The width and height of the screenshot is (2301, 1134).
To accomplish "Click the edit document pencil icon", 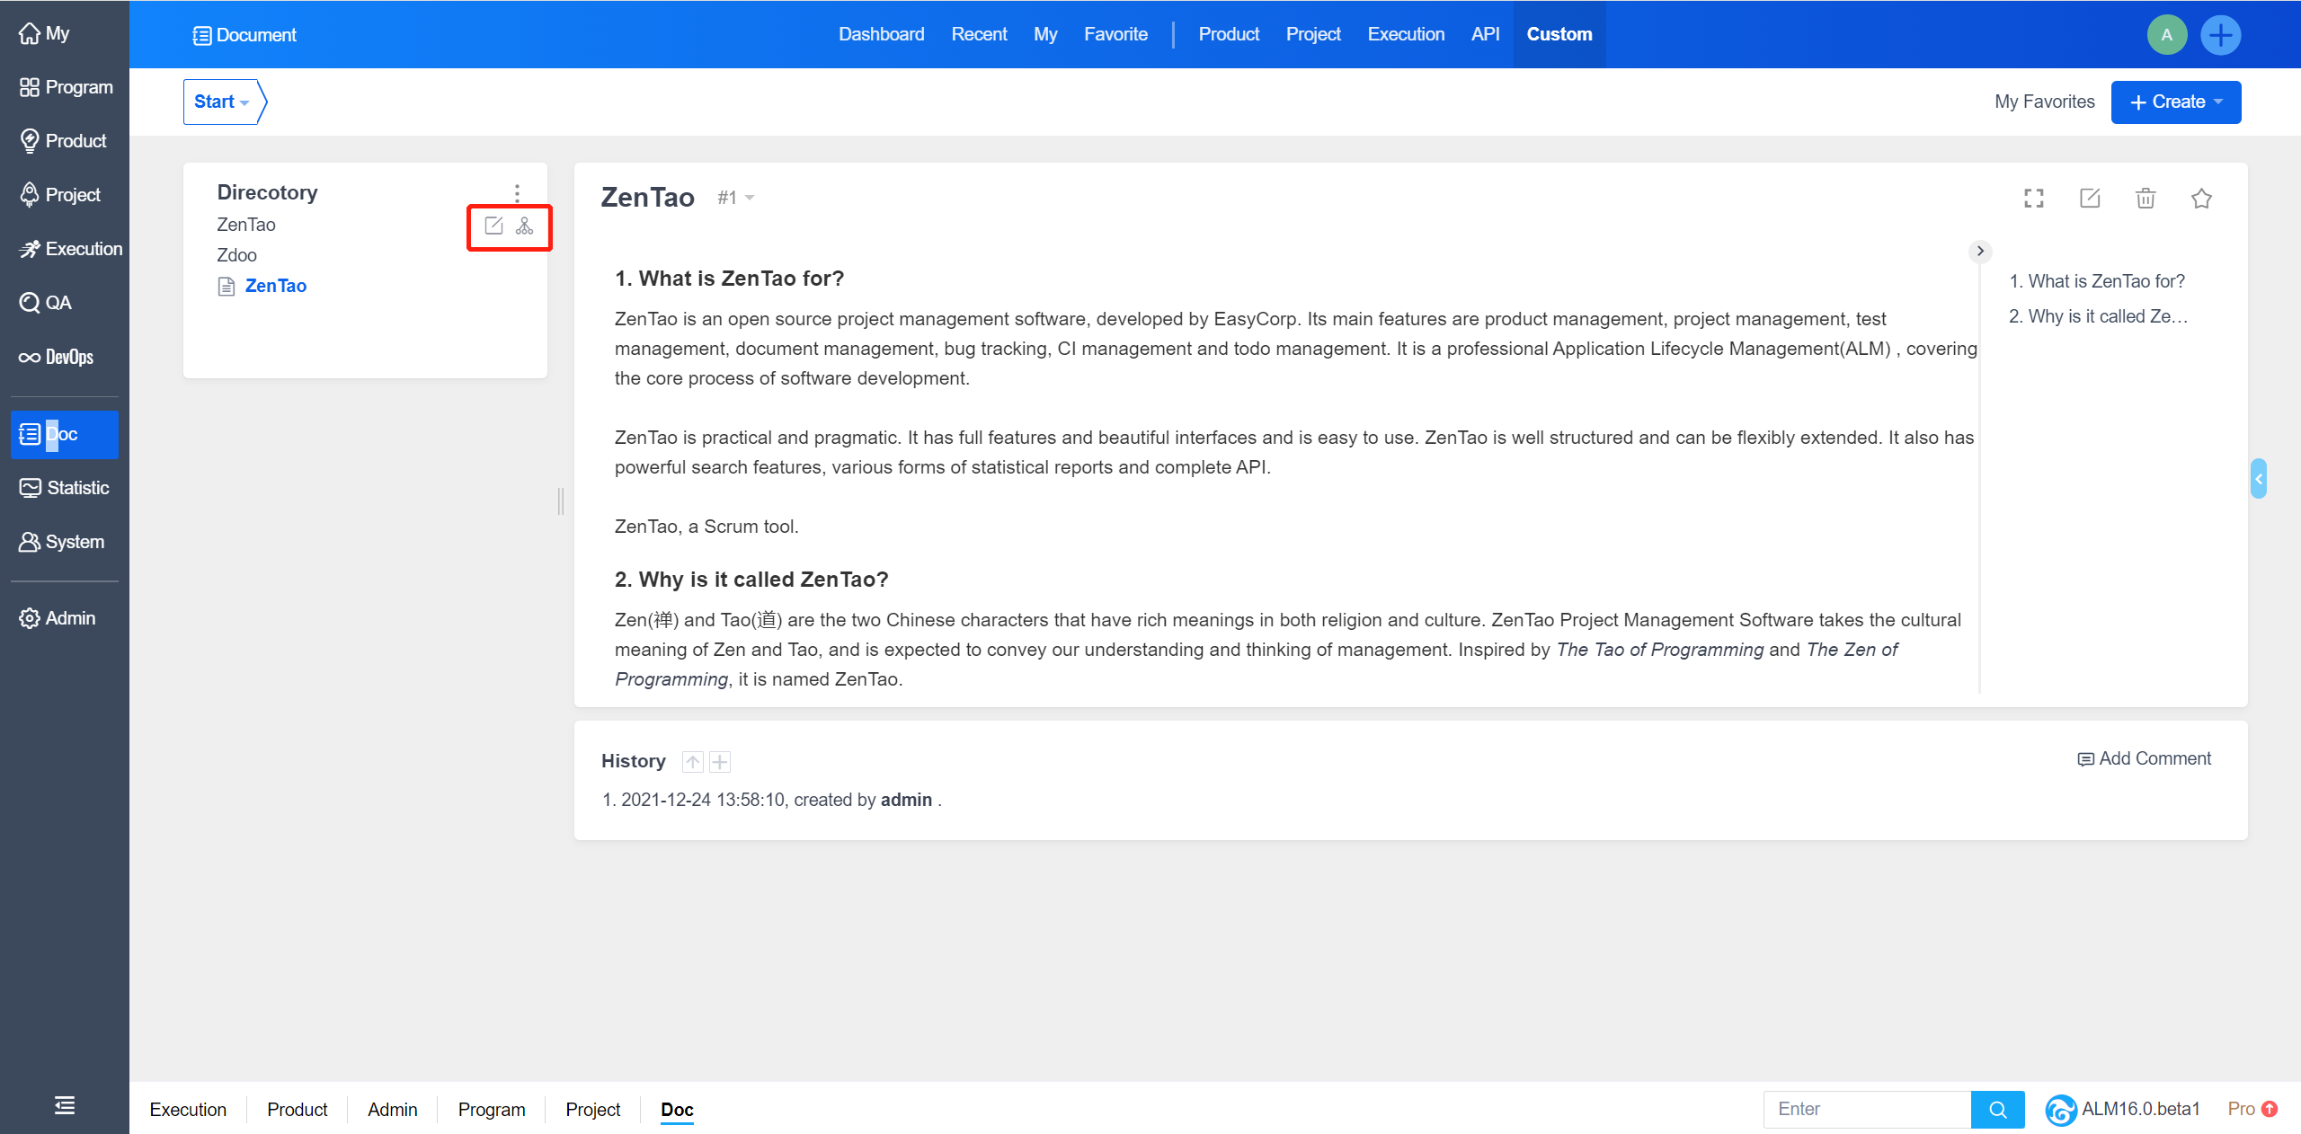I will pos(2090,198).
